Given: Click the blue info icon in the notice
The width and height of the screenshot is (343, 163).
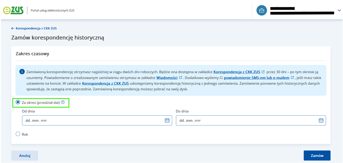Looking at the screenshot, I should point(22,72).
